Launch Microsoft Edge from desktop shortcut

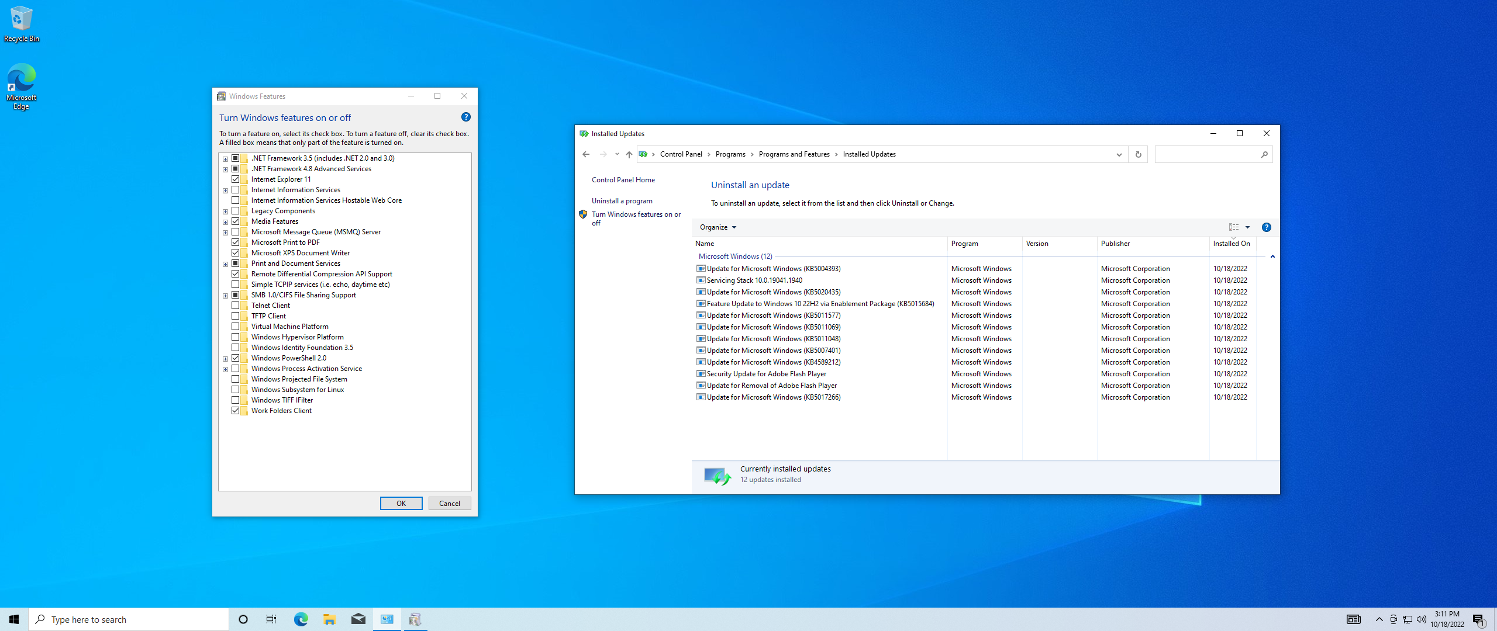(21, 86)
